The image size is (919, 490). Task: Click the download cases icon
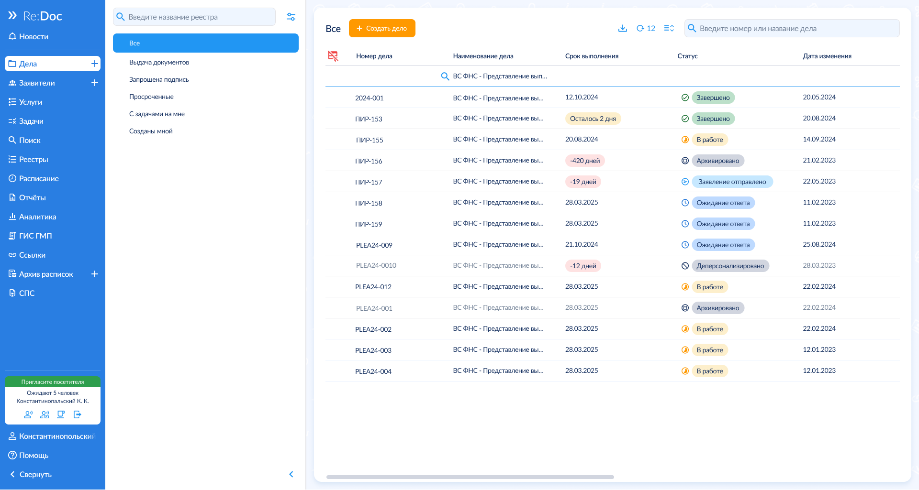point(622,28)
